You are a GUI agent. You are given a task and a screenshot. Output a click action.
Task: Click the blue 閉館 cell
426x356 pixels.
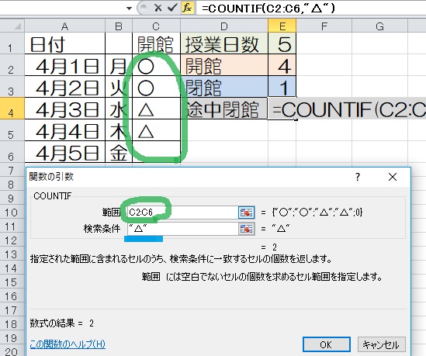224,87
